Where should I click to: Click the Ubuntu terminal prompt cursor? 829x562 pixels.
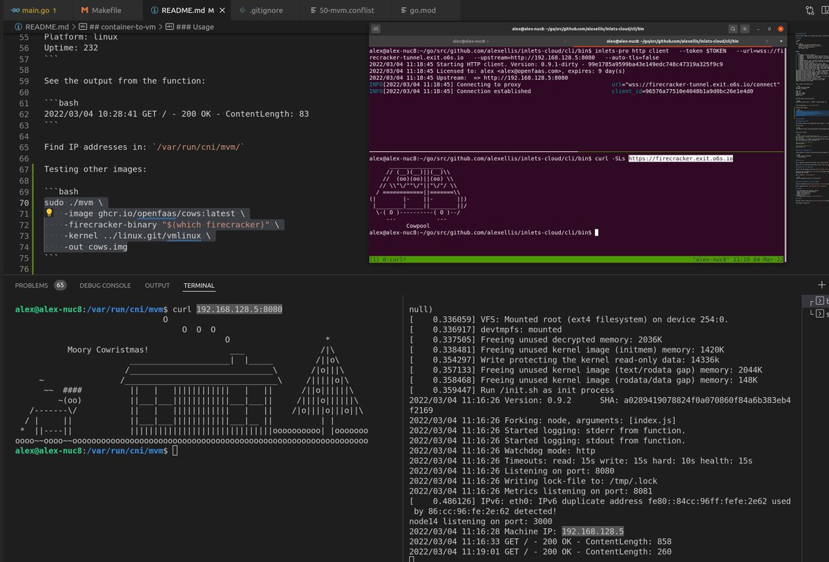tap(596, 233)
